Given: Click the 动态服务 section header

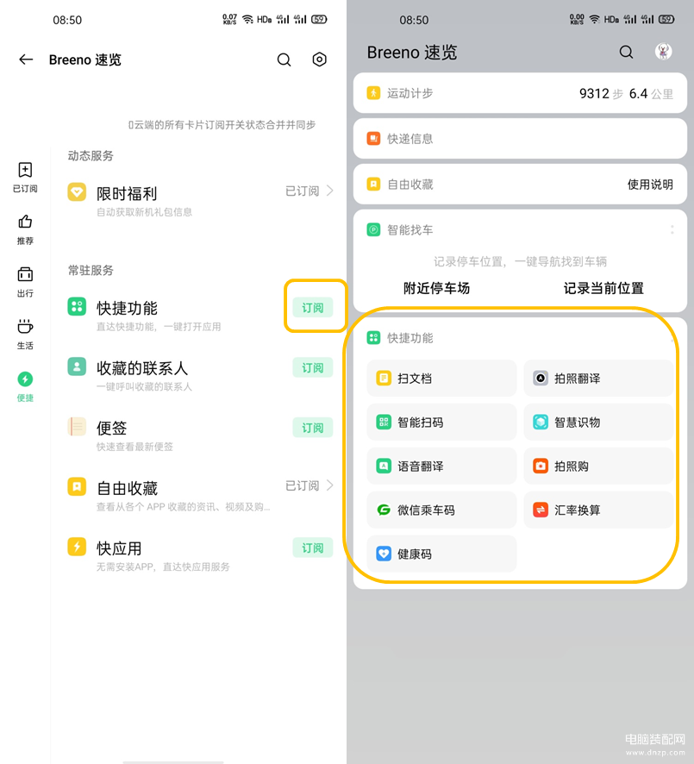Looking at the screenshot, I should coord(91,155).
